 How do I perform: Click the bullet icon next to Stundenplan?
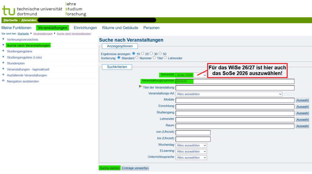3,63
